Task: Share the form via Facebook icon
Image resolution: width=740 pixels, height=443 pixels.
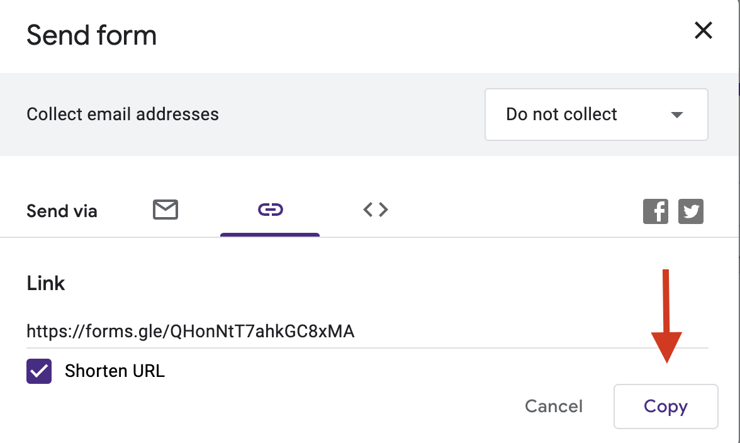Action: (x=656, y=211)
